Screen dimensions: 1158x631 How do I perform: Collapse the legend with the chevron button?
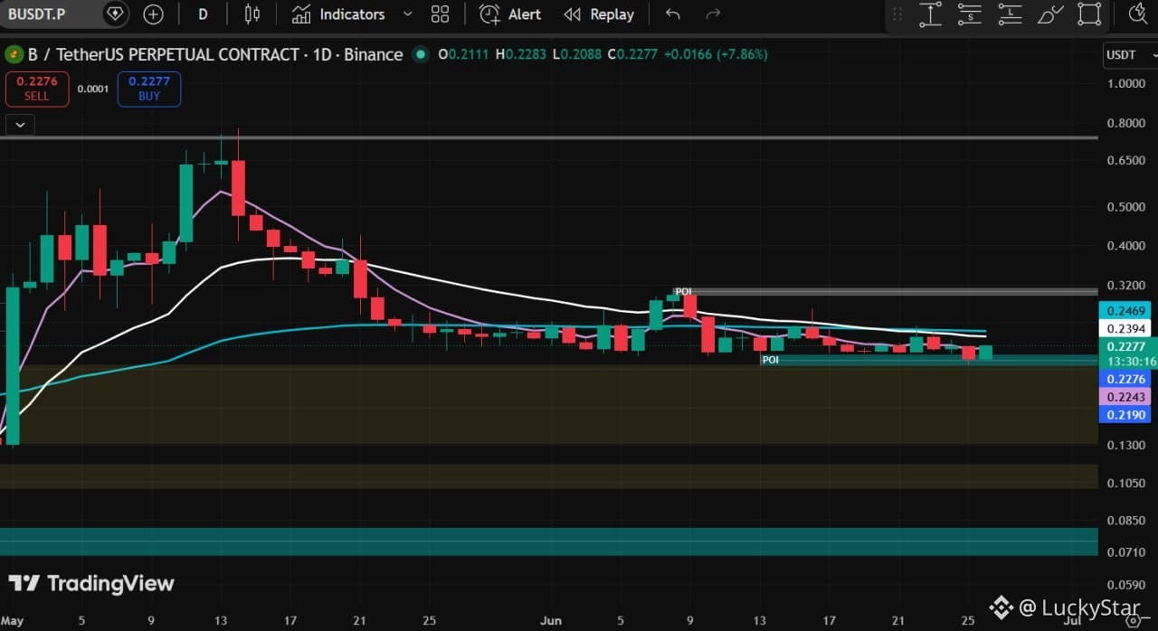pyautogui.click(x=20, y=125)
